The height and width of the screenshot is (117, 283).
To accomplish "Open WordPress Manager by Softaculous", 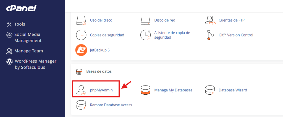I will click(31, 64).
